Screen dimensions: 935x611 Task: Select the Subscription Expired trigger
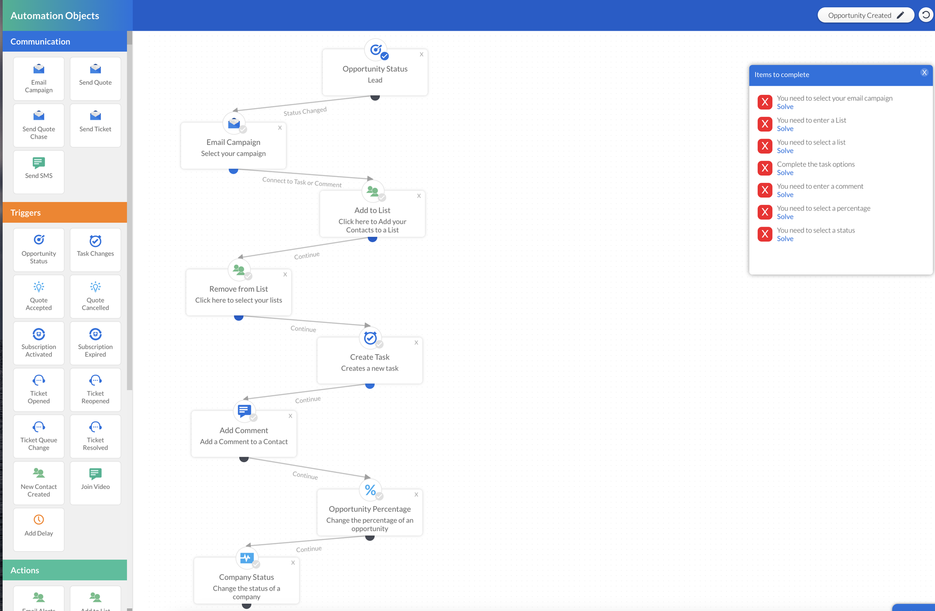[95, 343]
